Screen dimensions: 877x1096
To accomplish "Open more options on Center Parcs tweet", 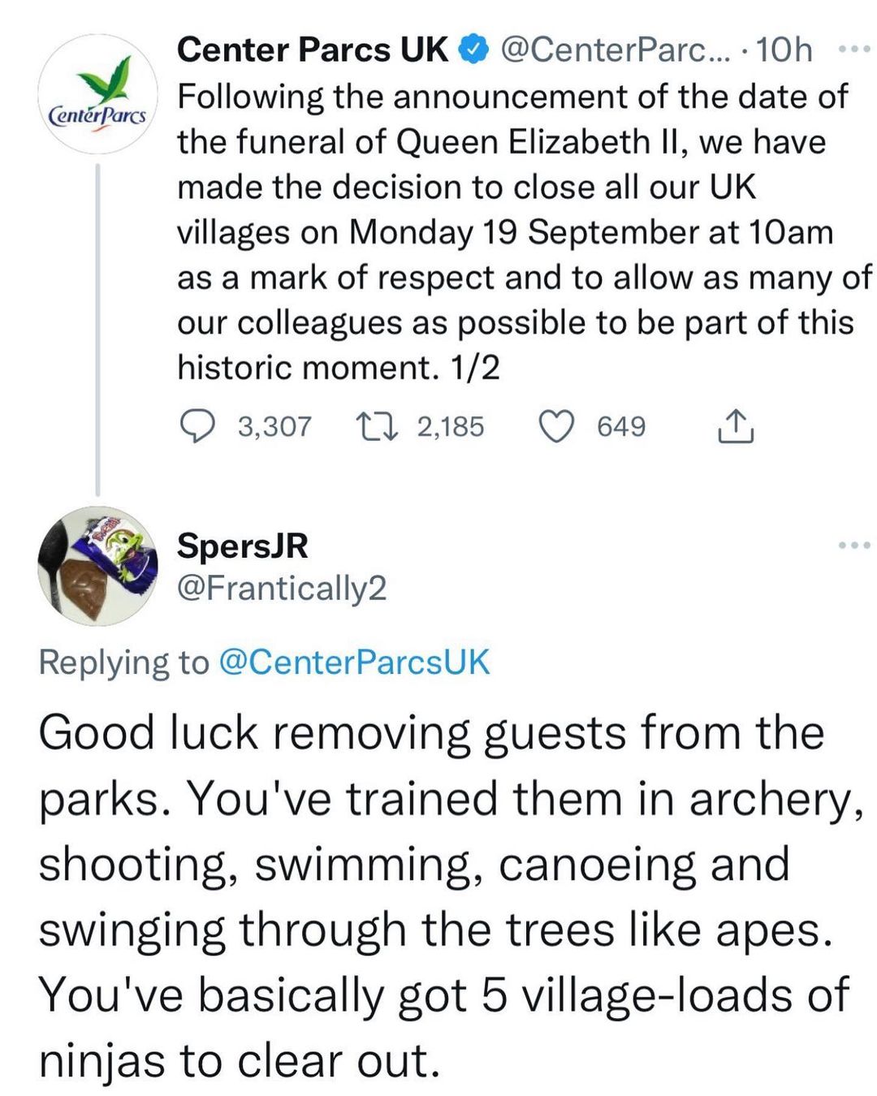I will 854,50.
